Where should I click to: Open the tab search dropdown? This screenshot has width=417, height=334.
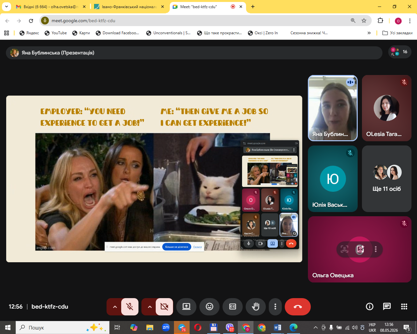coord(7,7)
